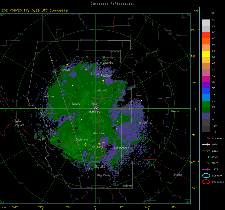Click the Brooks label
This screenshot has width=225, height=210.
[x=178, y=175]
